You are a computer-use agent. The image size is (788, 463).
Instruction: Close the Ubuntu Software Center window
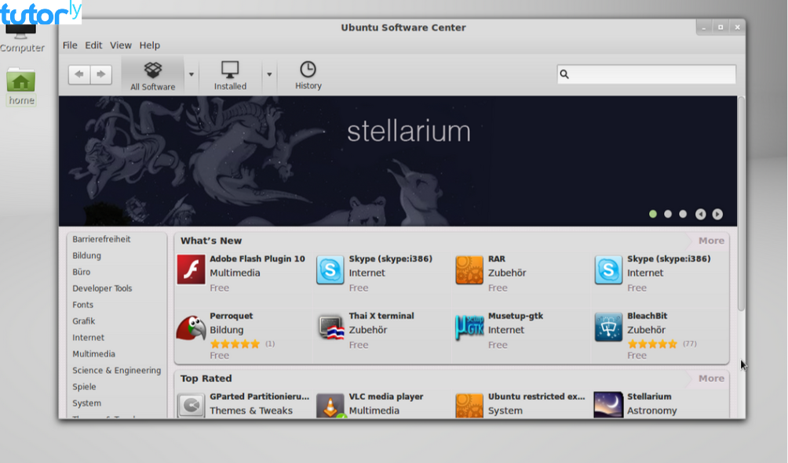coord(737,27)
